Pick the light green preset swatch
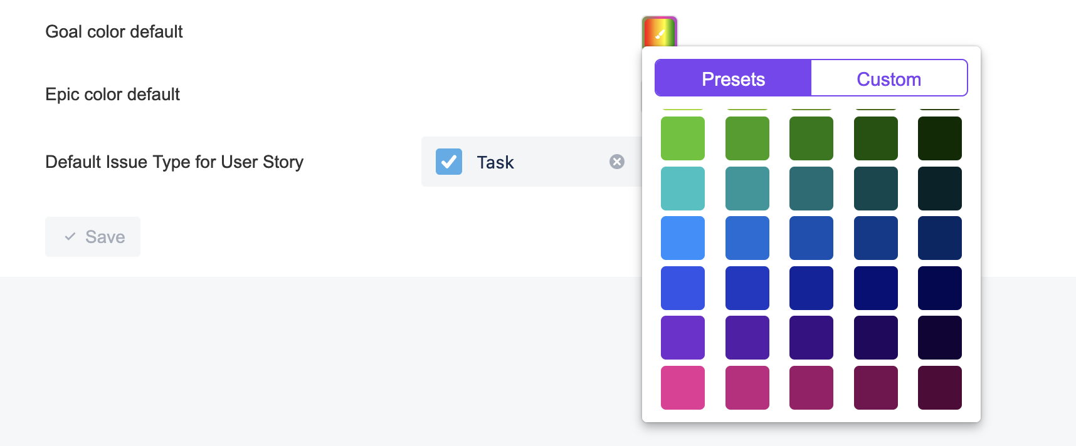The width and height of the screenshot is (1076, 446). (x=683, y=138)
